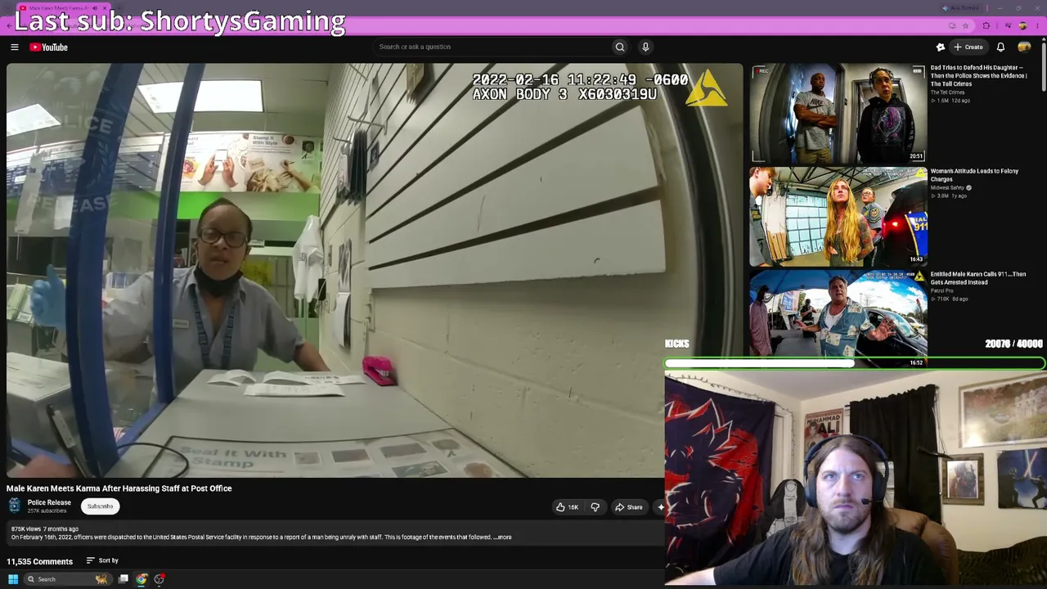Viewport: 1047px width, 589px height.
Task: Click the 875K views text
Action: pyautogui.click(x=25, y=529)
